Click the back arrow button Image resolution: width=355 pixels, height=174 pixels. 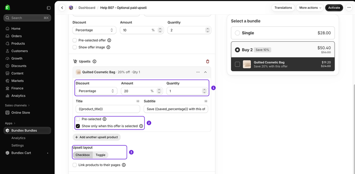click(62, 8)
